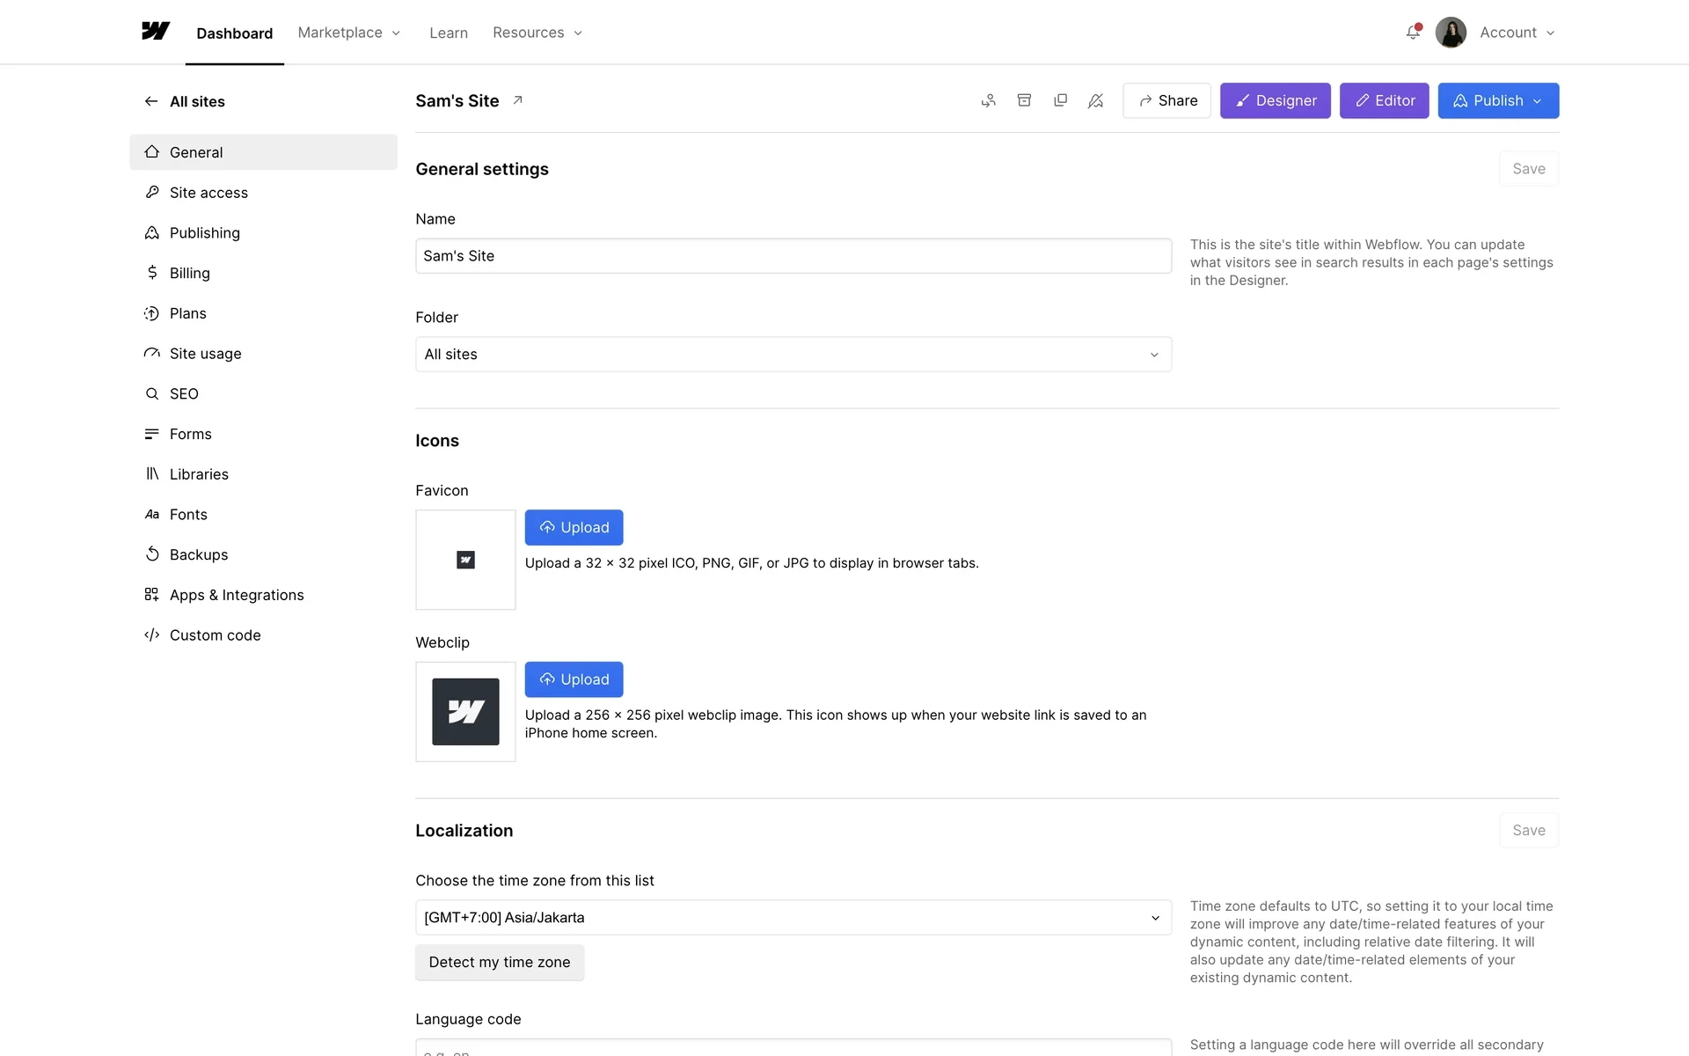Click the Language code input field

[x=793, y=1047]
